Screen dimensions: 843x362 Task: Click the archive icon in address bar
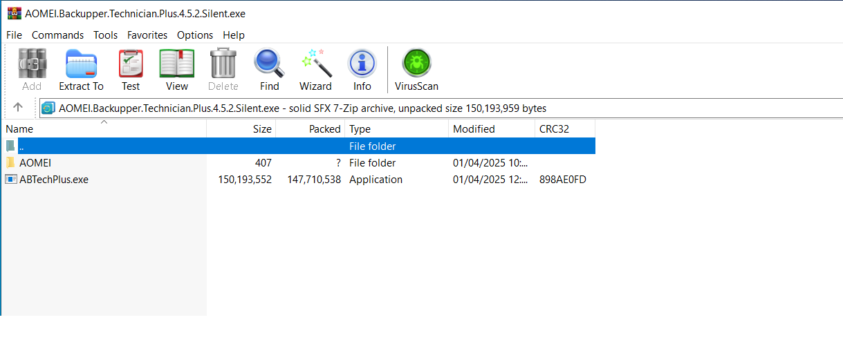point(48,108)
